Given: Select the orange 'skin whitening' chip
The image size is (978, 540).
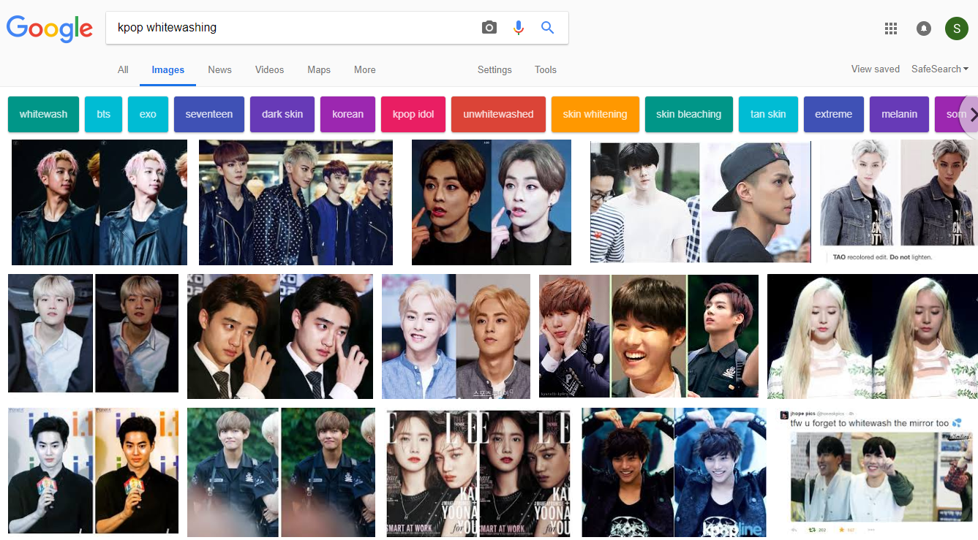Looking at the screenshot, I should coord(595,114).
